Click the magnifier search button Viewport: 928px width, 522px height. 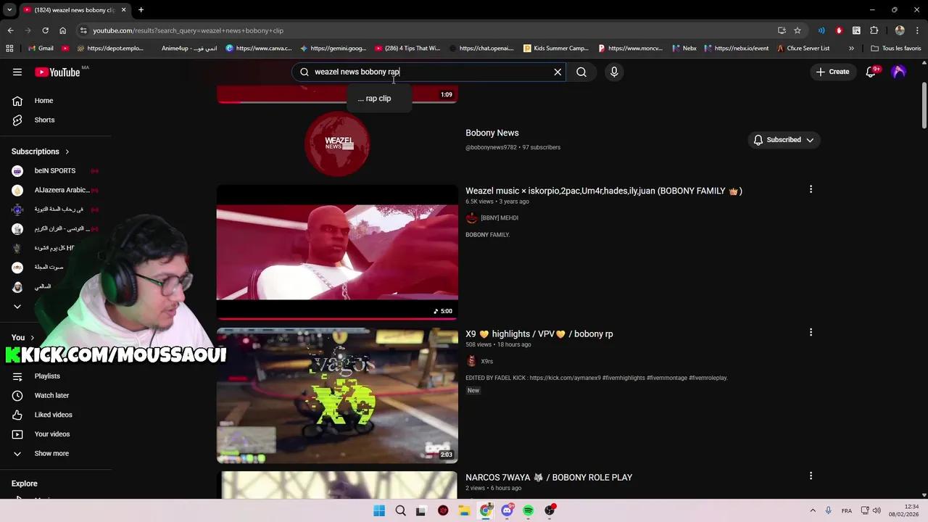(581, 72)
